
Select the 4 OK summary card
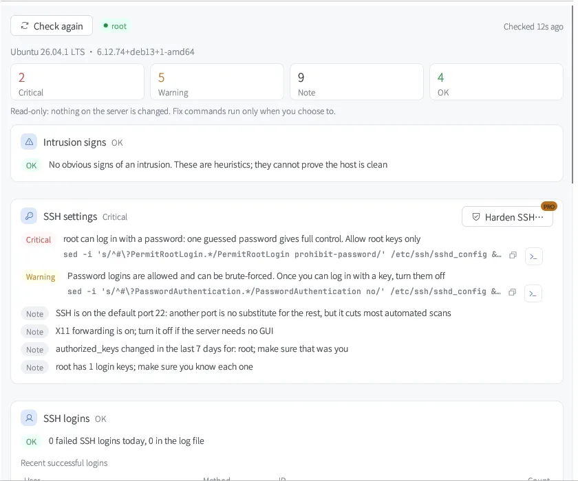pyautogui.click(x=497, y=82)
